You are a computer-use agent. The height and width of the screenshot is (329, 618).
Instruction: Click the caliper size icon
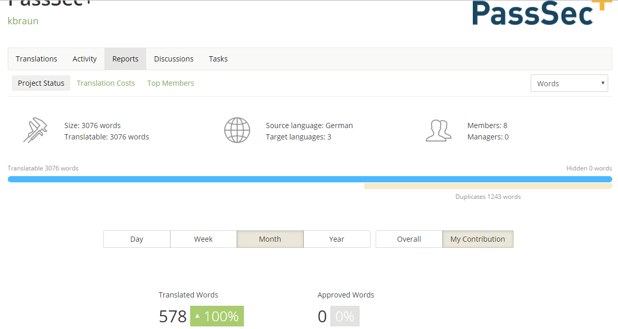[x=35, y=130]
